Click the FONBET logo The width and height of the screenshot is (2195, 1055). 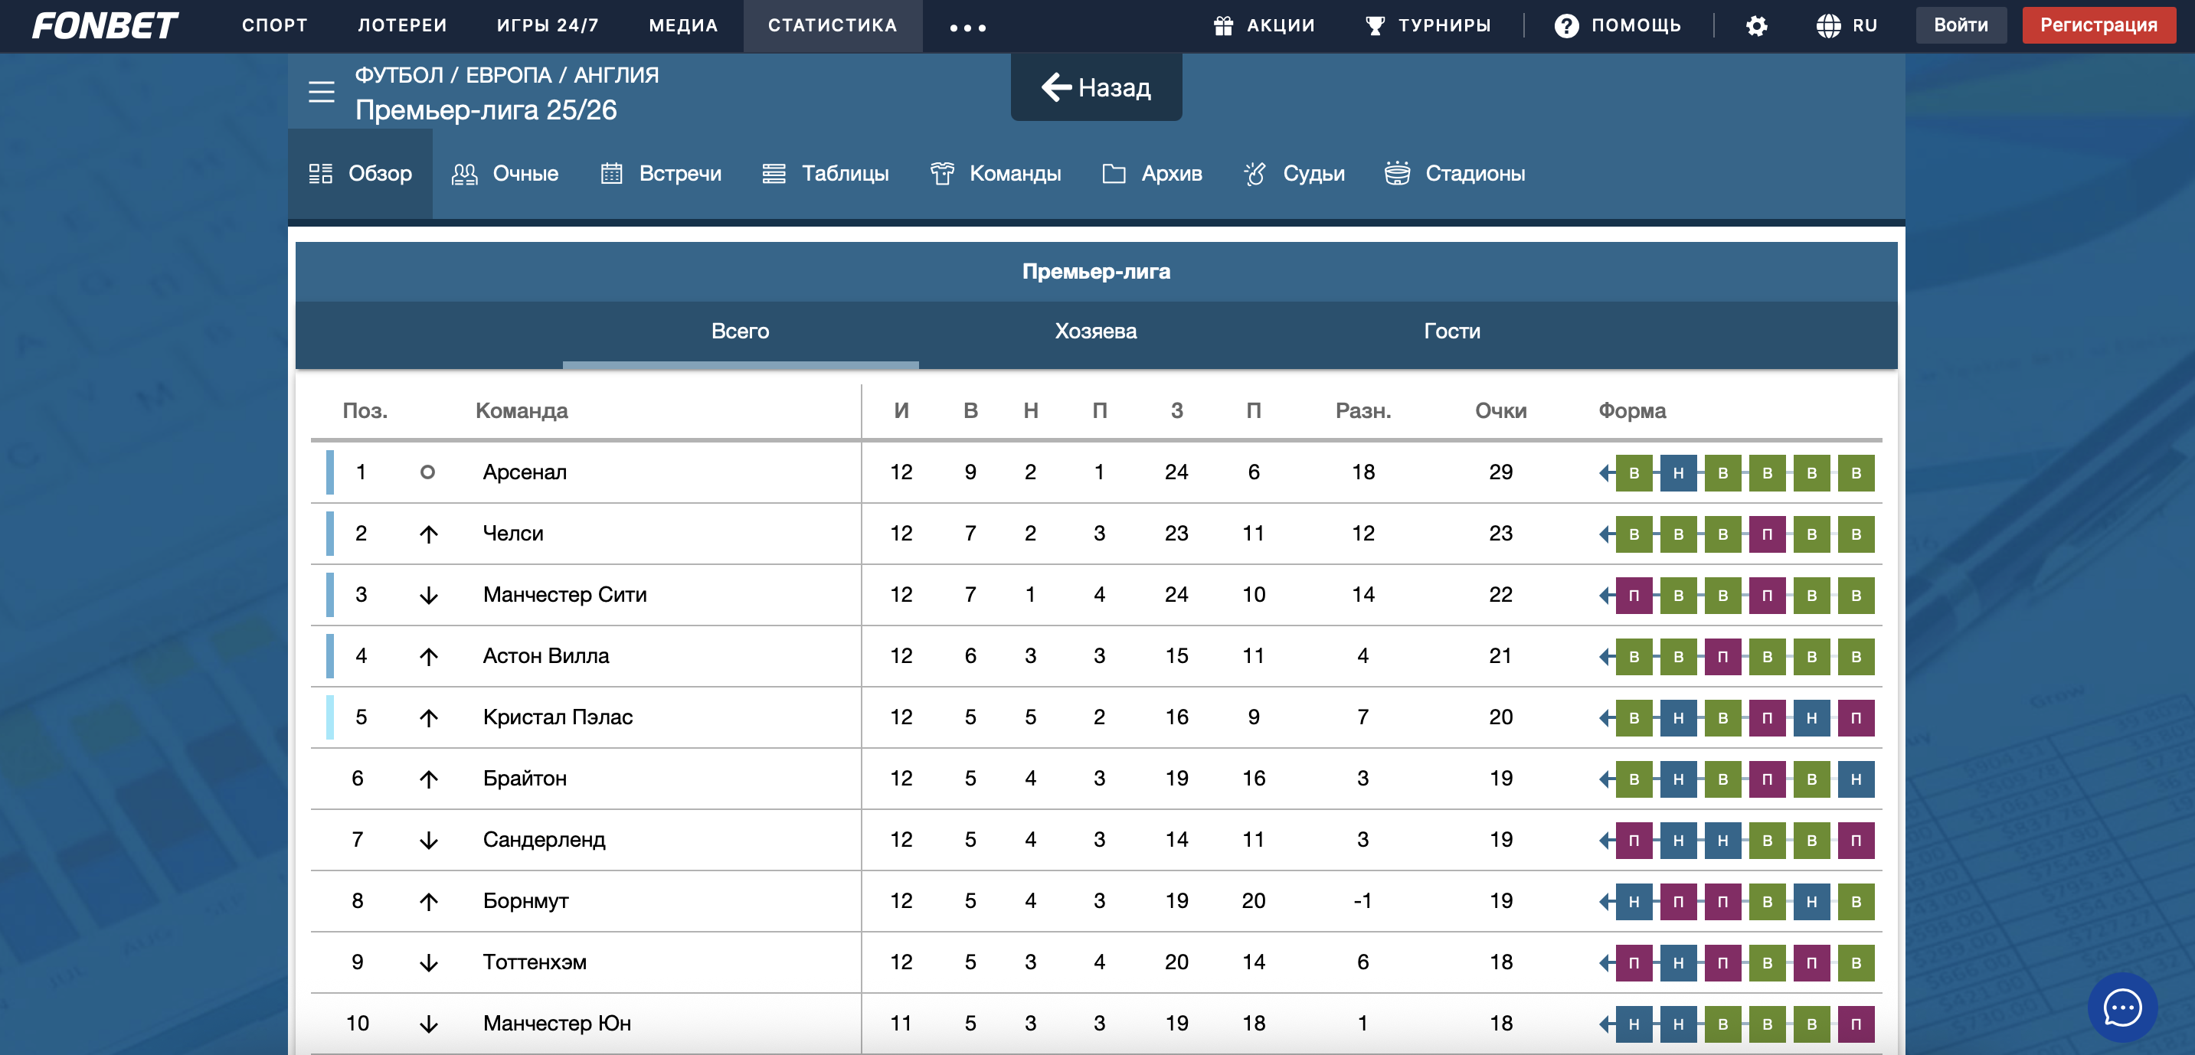105,25
